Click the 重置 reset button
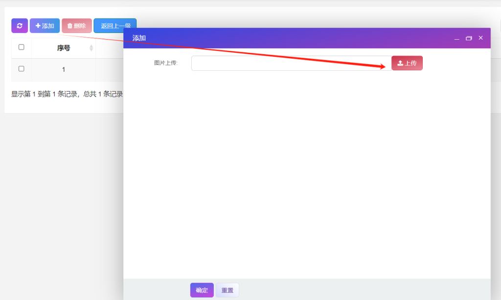Screen dimensions: 501x300 [227, 290]
